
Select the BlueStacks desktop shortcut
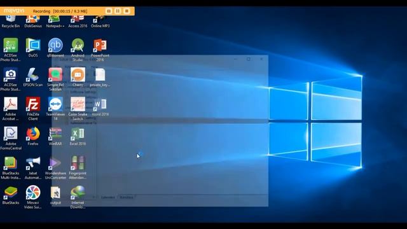[x=11, y=195]
